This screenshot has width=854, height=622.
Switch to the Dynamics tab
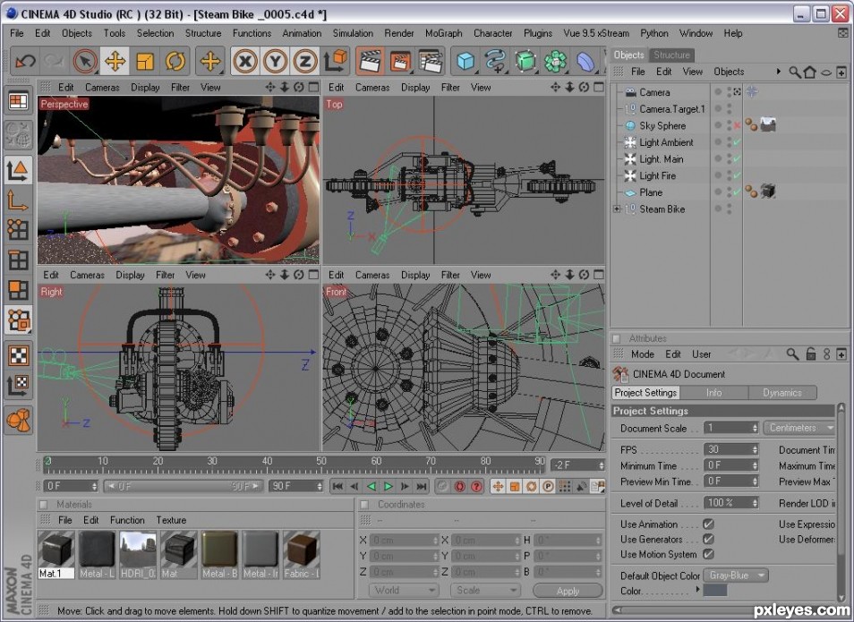point(782,393)
